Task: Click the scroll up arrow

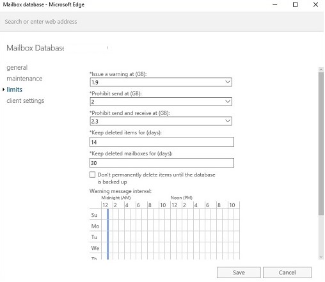Action: [x=321, y=70]
